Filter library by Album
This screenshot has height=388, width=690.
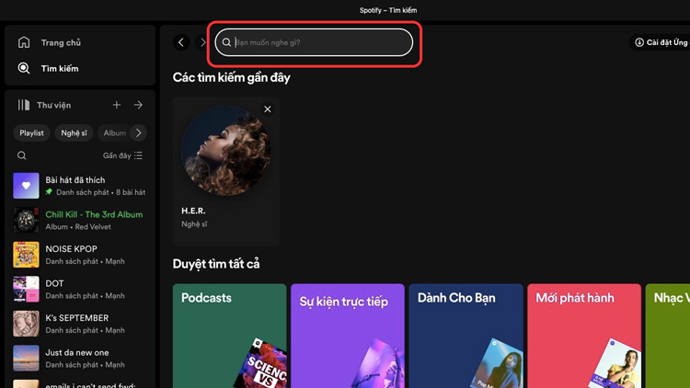114,132
